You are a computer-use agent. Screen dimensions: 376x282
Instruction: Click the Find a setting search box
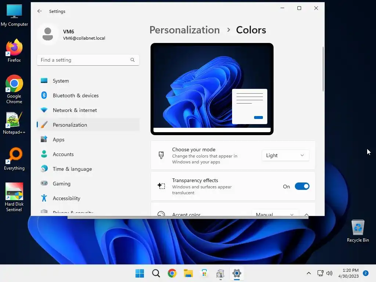(x=88, y=60)
